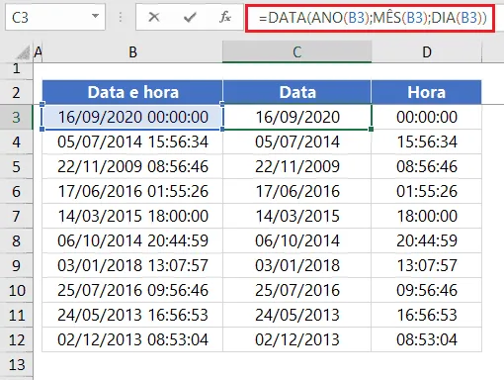Select Data column cell 03/01/2018
Screen dimensions: 504x380
click(297, 265)
